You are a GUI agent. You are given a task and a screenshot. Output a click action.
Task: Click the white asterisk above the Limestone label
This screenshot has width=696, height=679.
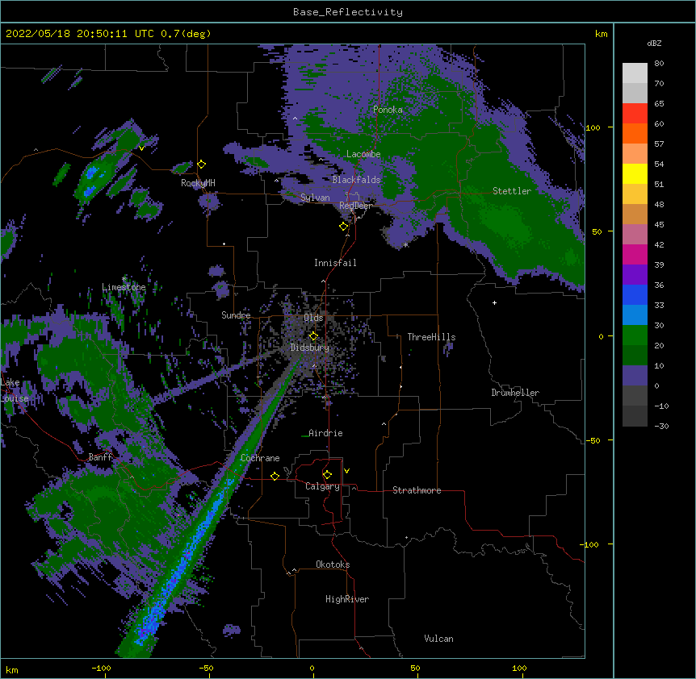click(124, 279)
